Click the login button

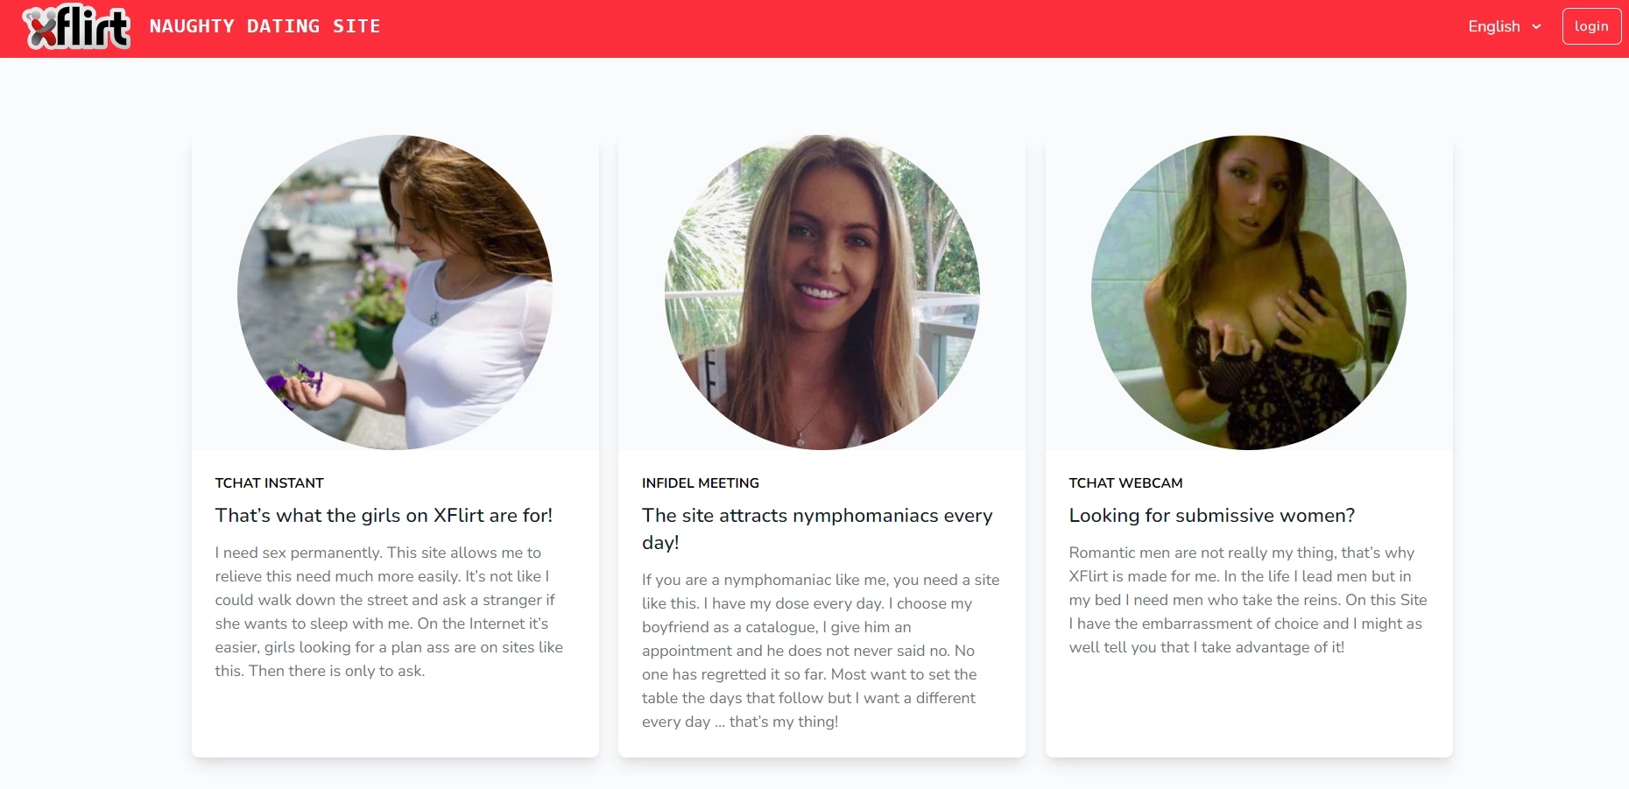[x=1591, y=26]
